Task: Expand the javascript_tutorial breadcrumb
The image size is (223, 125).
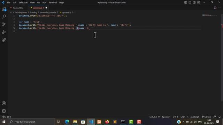Action: pyautogui.click(x=48, y=12)
